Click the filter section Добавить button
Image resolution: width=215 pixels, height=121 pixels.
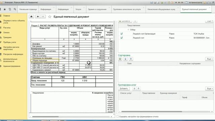point(125,21)
